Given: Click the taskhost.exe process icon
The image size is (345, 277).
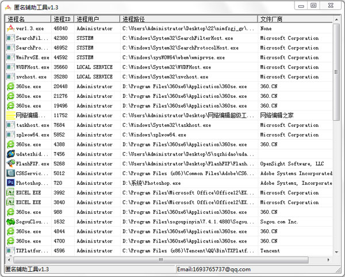Looking at the screenshot, I should pyautogui.click(x=10, y=125).
